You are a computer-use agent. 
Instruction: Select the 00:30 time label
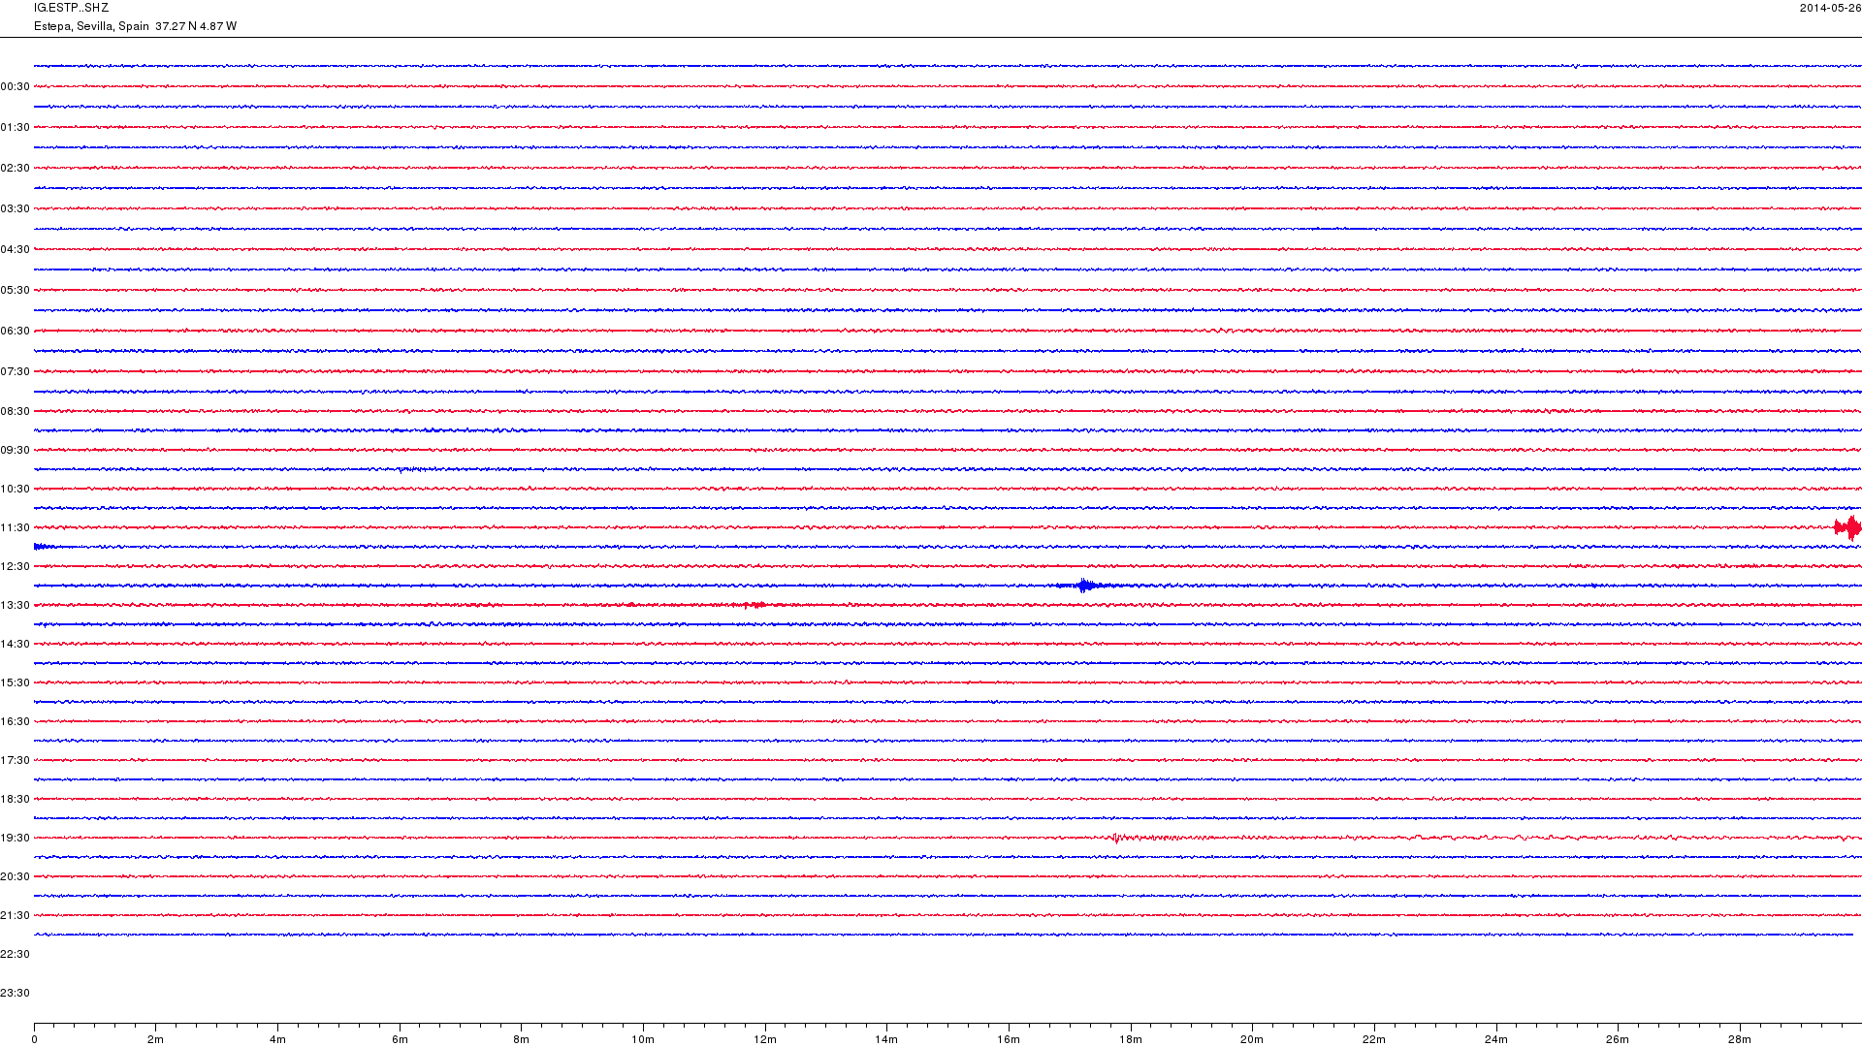15,87
